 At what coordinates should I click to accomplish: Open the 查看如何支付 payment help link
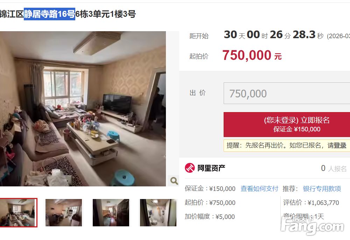pos(259,188)
